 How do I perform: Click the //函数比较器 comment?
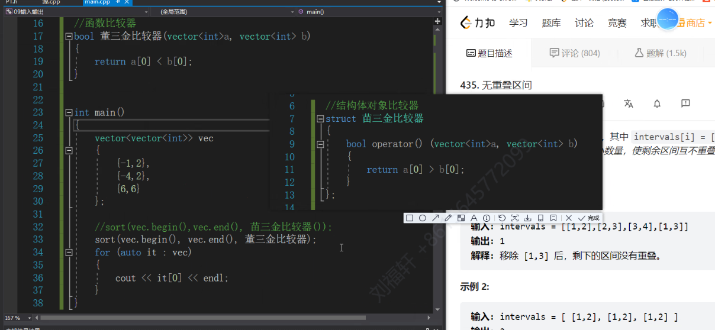tap(105, 24)
